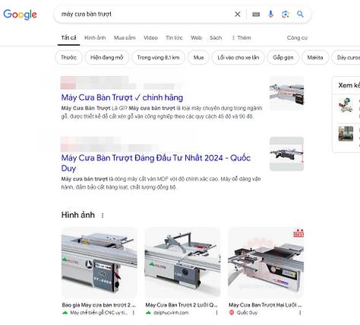Open three-dot menu for daiphucvinh.com image
360x325 pixels.
[x=216, y=313]
